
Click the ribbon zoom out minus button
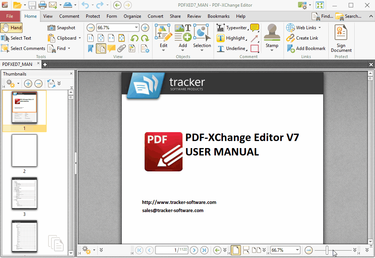point(90,28)
